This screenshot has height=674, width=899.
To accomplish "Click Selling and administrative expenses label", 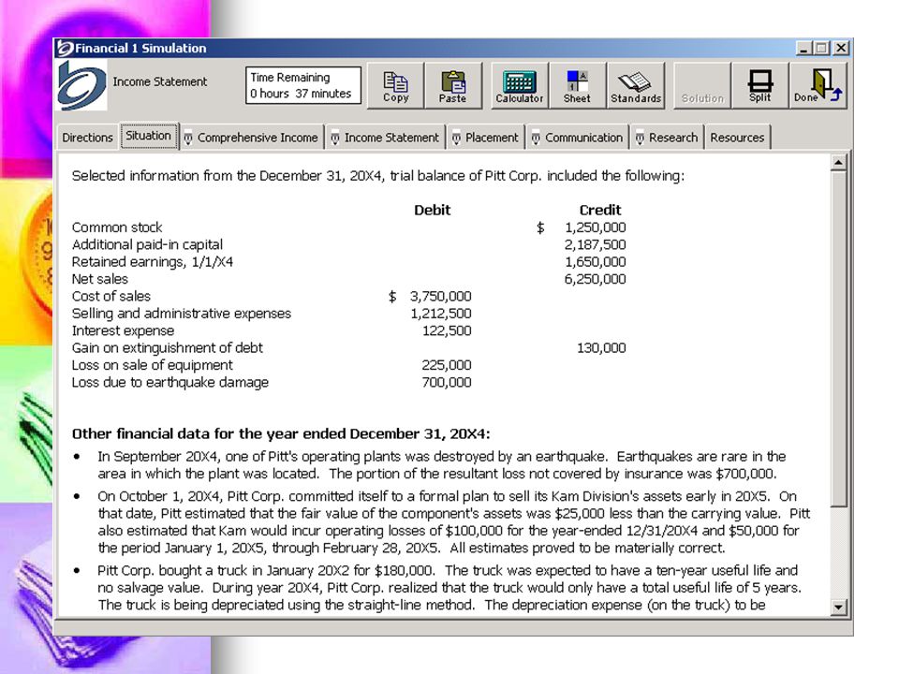I will click(x=181, y=314).
